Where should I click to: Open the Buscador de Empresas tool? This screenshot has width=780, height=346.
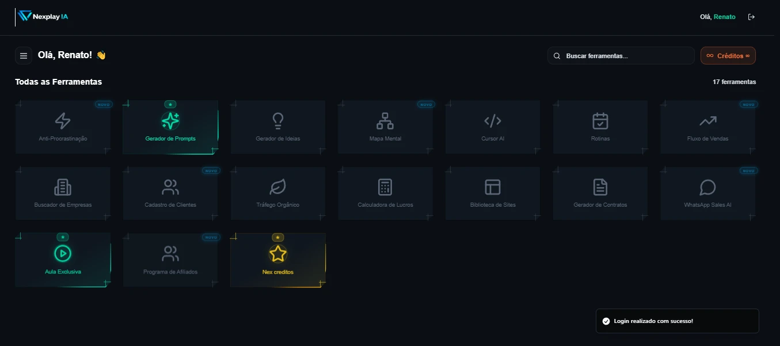coord(63,187)
